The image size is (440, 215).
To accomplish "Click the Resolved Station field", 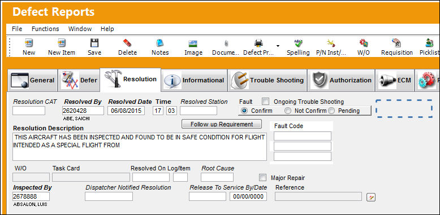I will 199,111.
